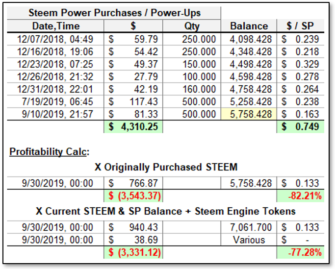Select the value cell 38.69
Screen dimensions: 335x269
pos(133,240)
